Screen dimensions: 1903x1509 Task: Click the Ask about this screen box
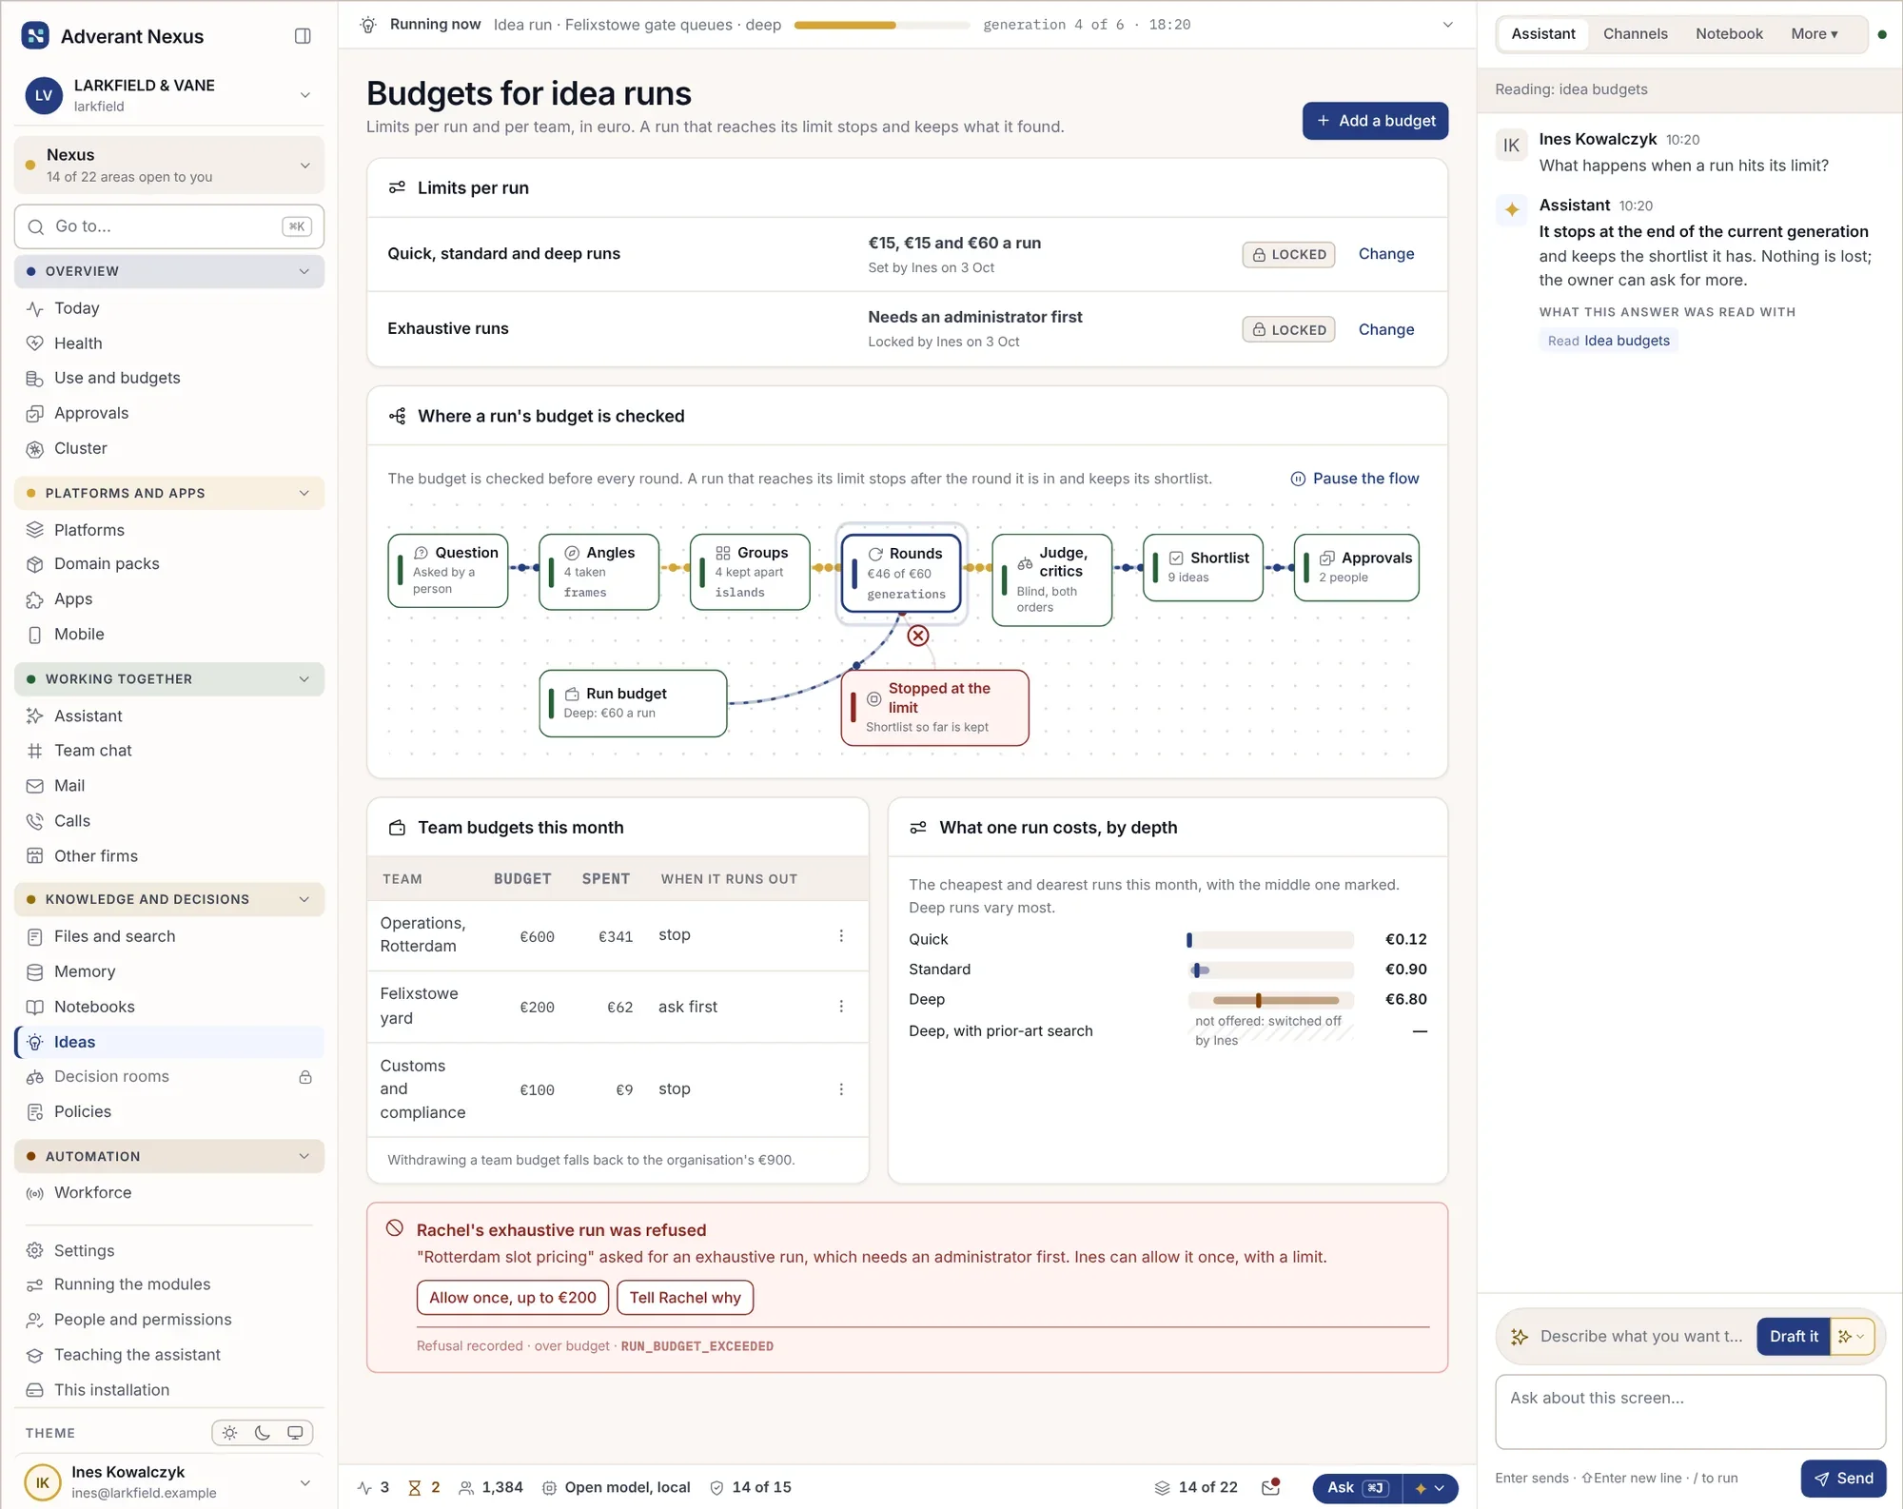coord(1690,1412)
